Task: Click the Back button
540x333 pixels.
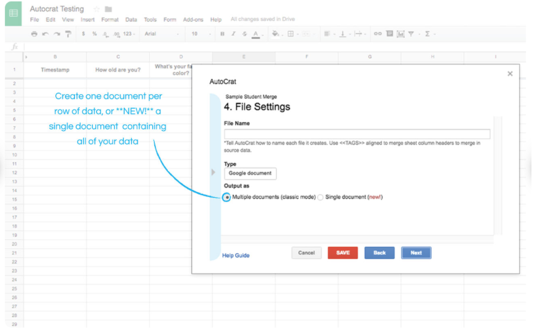Action: [x=379, y=253]
